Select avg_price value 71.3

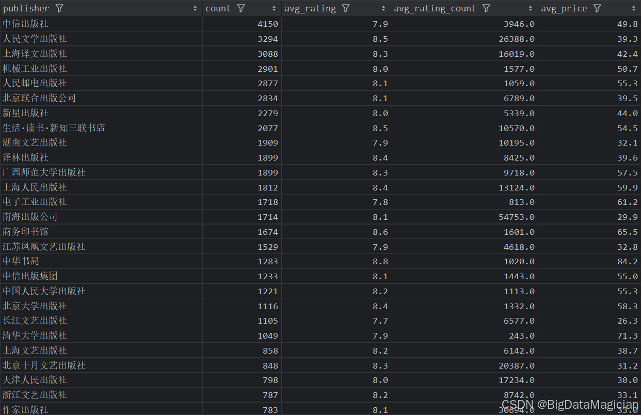[x=628, y=336]
